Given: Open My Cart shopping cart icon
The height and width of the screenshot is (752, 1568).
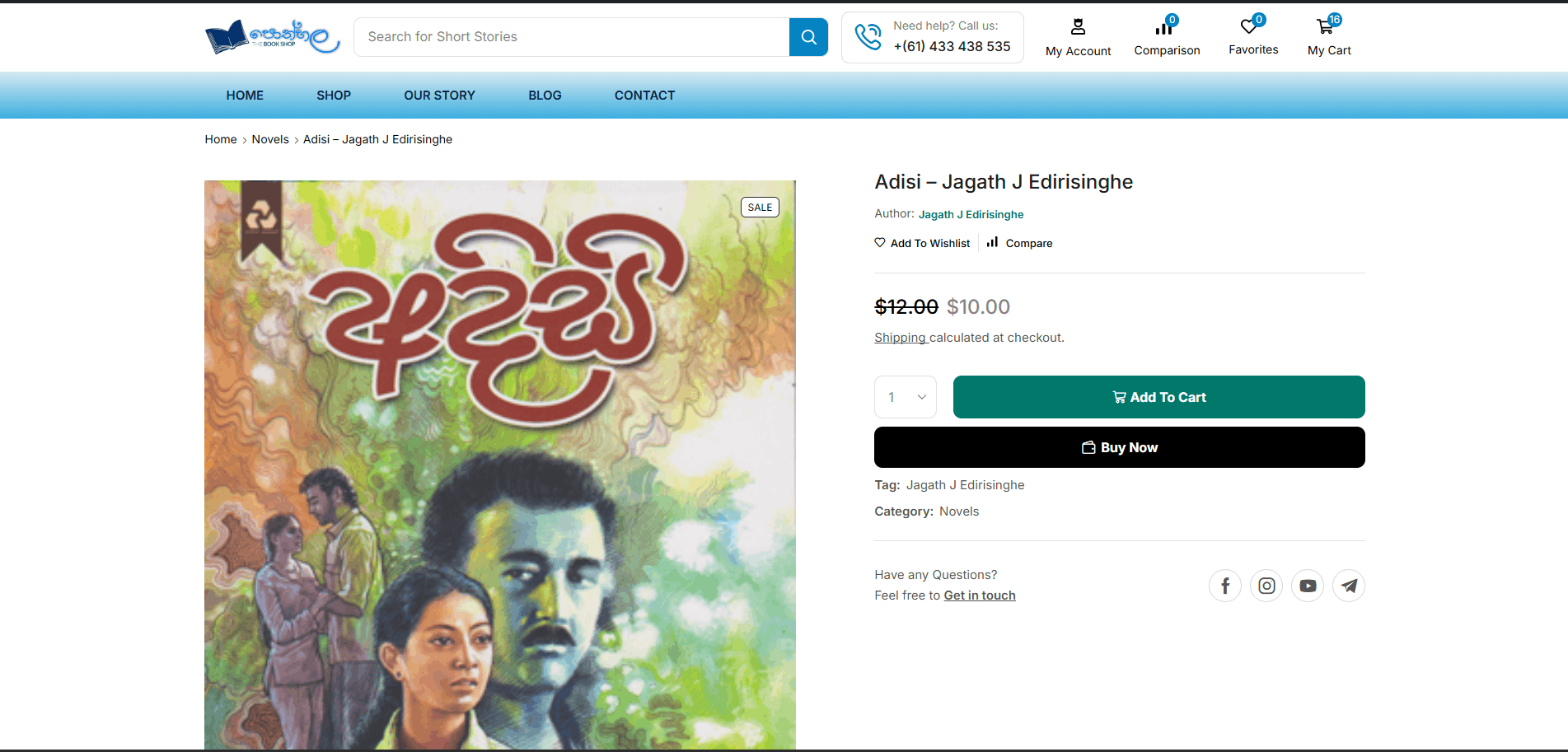Looking at the screenshot, I should [x=1325, y=27].
